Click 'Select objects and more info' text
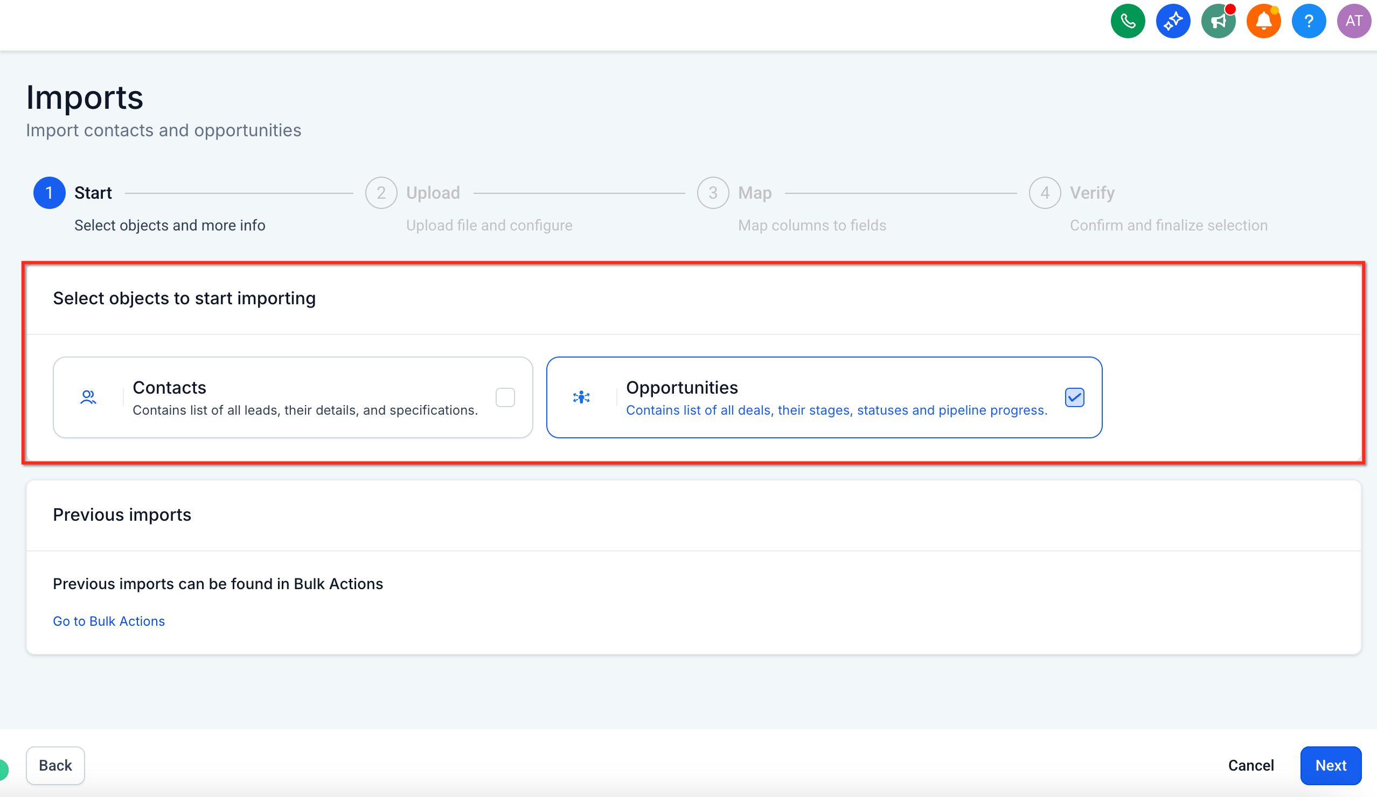1377x797 pixels. [170, 225]
